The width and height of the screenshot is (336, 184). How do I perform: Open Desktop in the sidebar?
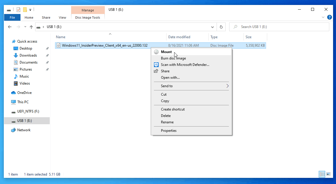26,48
